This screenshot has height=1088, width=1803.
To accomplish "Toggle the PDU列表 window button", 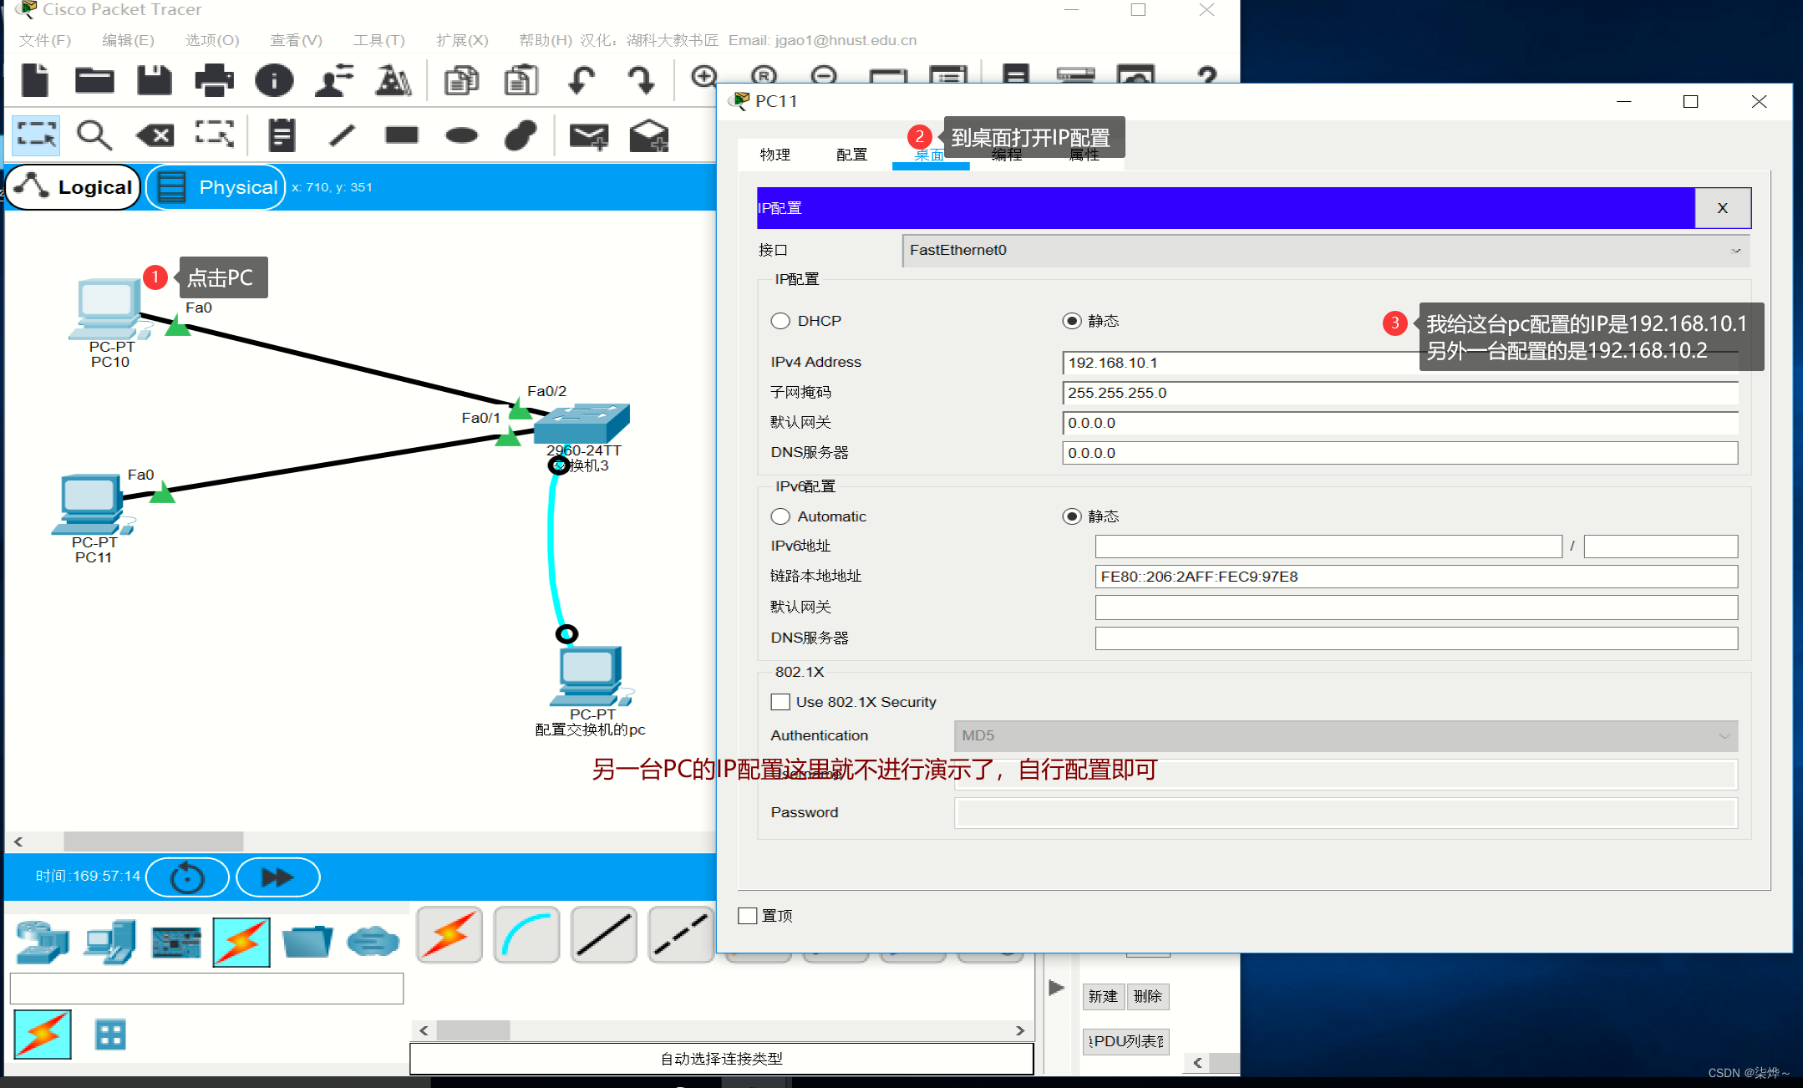I will tap(1126, 1041).
